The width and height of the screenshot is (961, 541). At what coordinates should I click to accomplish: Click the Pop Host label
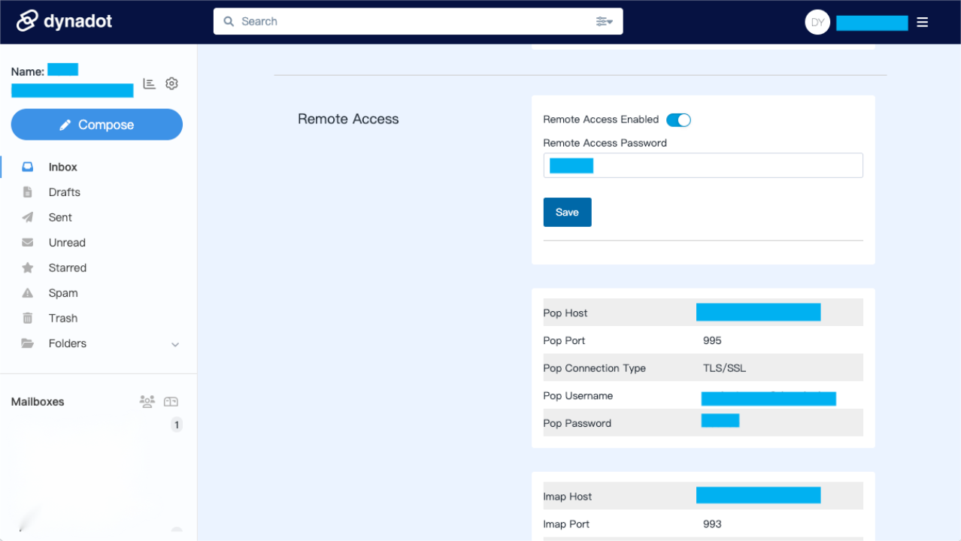565,313
